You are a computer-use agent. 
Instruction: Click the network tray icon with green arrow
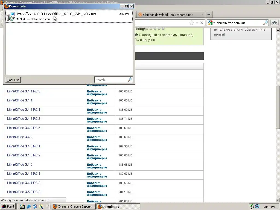pos(252,206)
